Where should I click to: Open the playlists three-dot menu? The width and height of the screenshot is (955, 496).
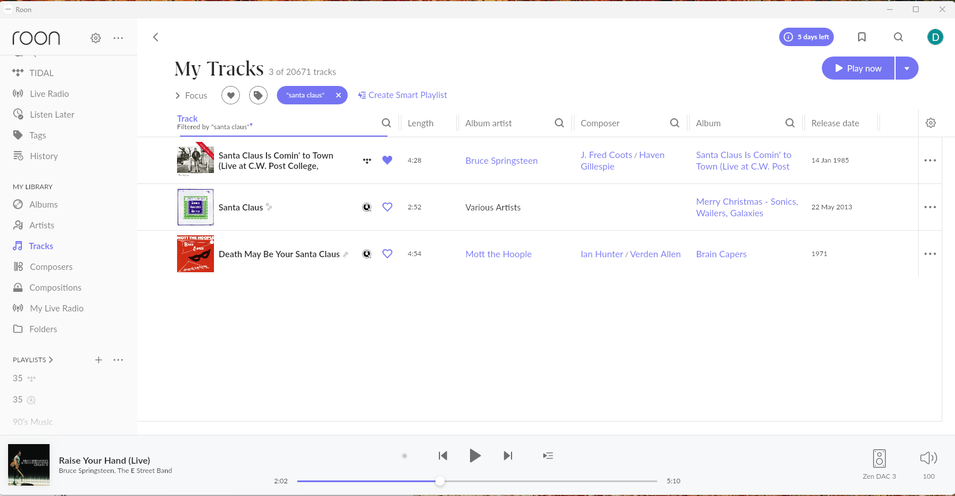(118, 360)
